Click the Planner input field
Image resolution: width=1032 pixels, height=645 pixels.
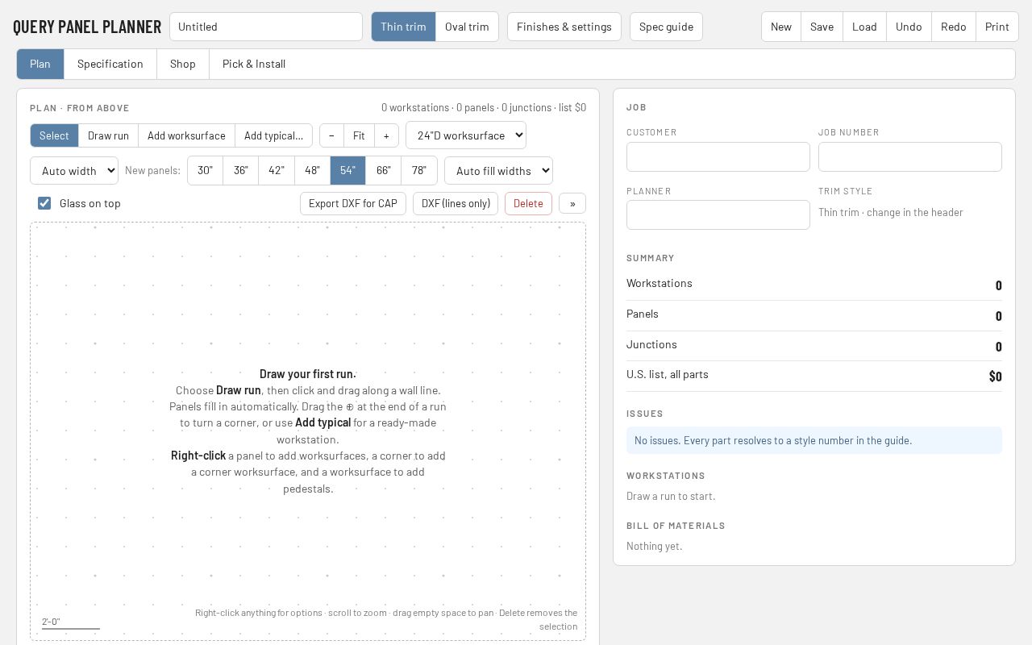[x=718, y=214]
